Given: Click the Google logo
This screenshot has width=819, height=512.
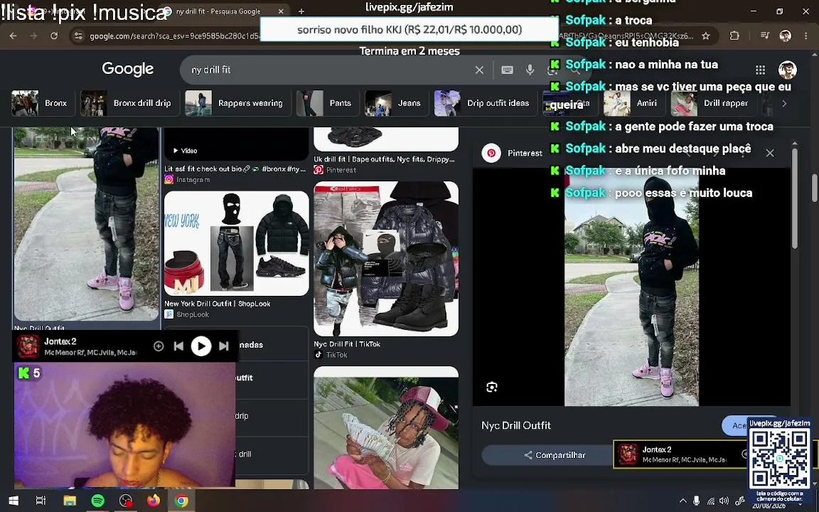Looking at the screenshot, I should pyautogui.click(x=127, y=69).
